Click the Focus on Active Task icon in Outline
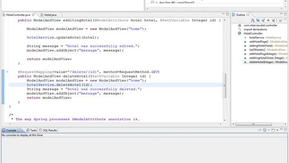The height and width of the screenshot is (163, 289). [280, 20]
